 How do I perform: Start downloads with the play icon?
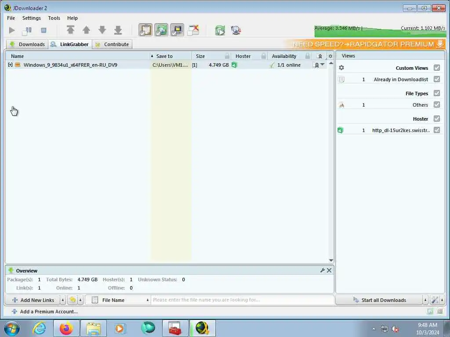click(x=12, y=30)
